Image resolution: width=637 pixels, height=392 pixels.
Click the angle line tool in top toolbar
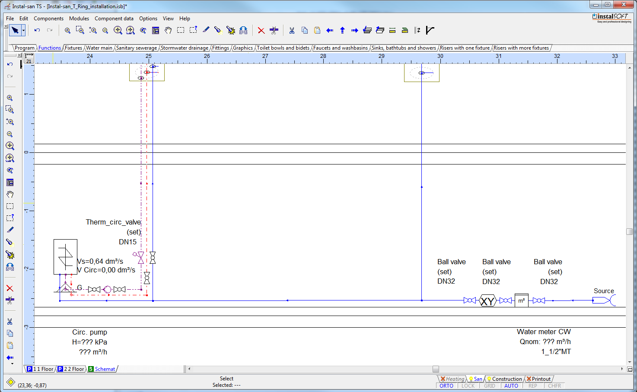(430, 30)
